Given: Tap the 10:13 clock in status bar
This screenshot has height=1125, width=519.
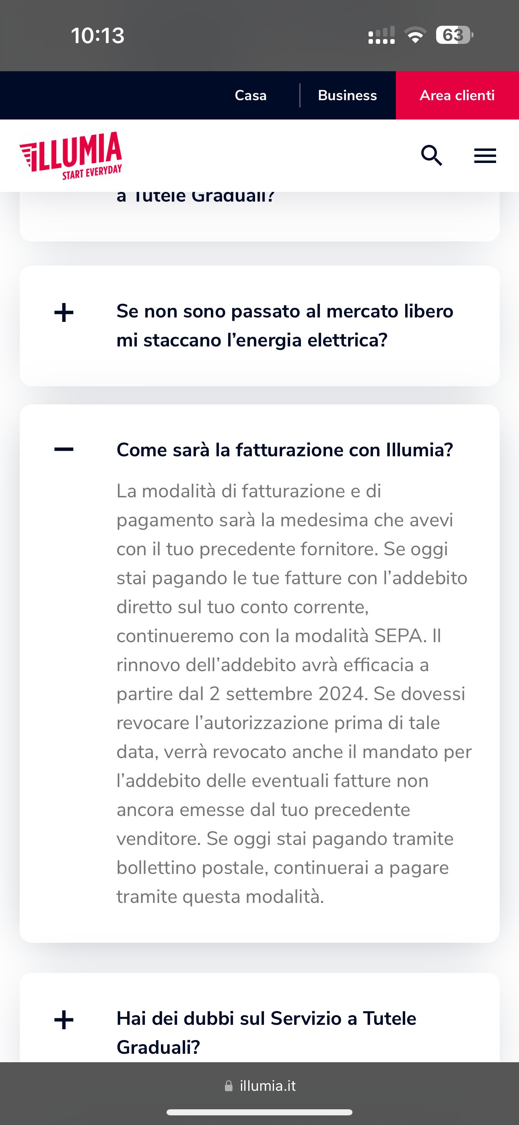Looking at the screenshot, I should tap(98, 35).
